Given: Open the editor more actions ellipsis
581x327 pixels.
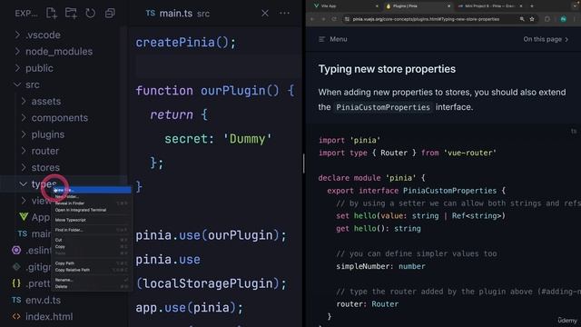Looking at the screenshot, I should click(284, 14).
